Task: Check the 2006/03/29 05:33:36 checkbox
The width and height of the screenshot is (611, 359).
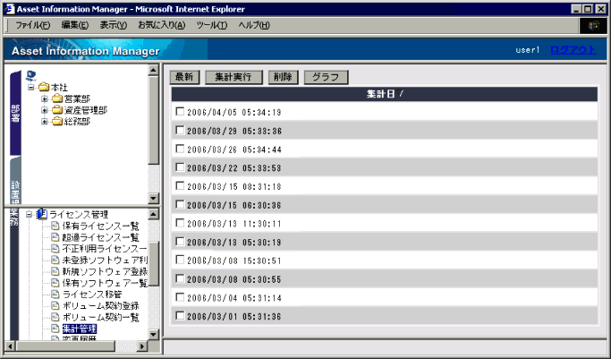Action: coord(180,130)
